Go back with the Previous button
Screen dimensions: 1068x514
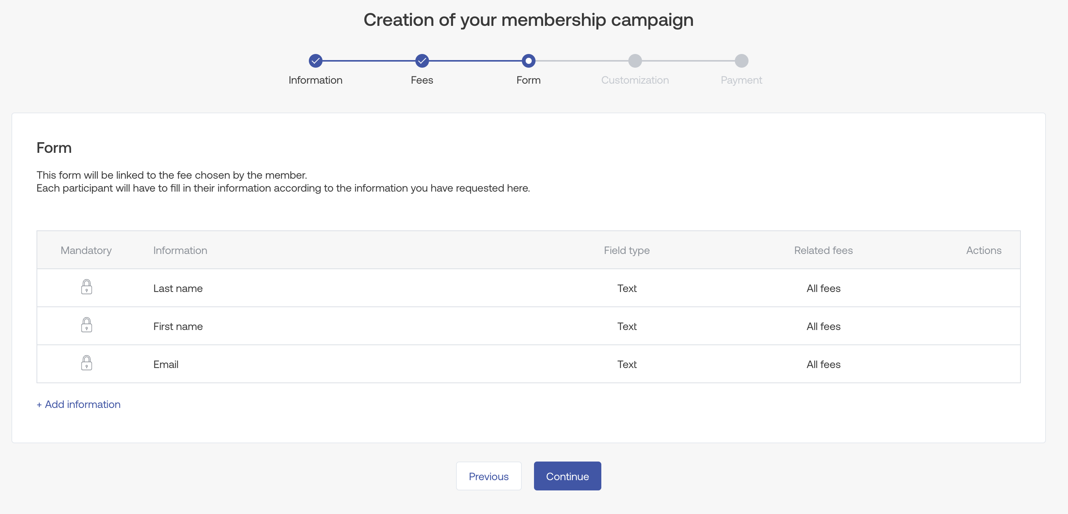pyautogui.click(x=488, y=476)
